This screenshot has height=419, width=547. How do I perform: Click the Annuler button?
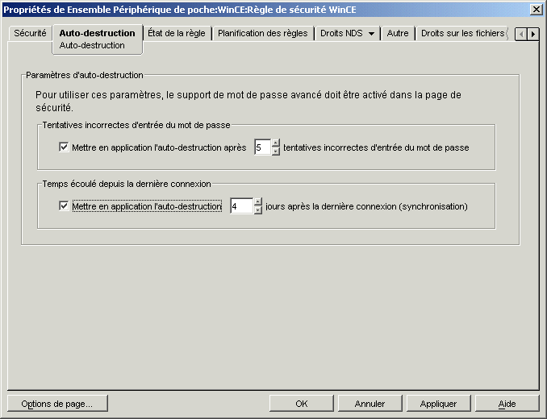(x=370, y=404)
